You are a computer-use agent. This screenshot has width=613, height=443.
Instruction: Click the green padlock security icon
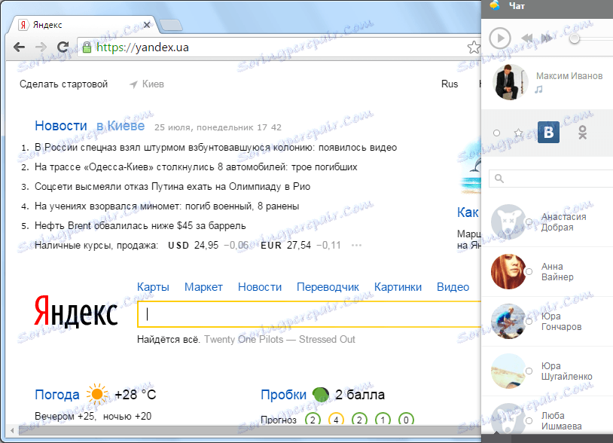pyautogui.click(x=87, y=47)
